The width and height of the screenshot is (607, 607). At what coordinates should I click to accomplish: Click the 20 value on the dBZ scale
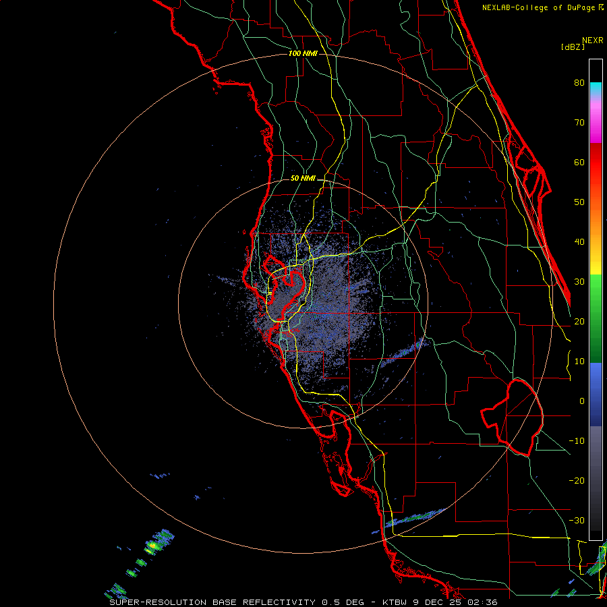579,322
